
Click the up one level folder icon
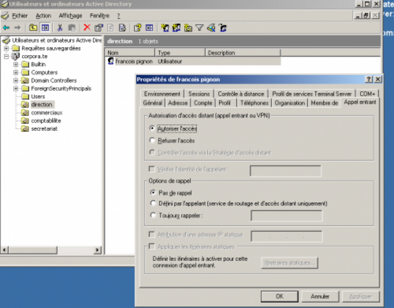[x=33, y=27]
